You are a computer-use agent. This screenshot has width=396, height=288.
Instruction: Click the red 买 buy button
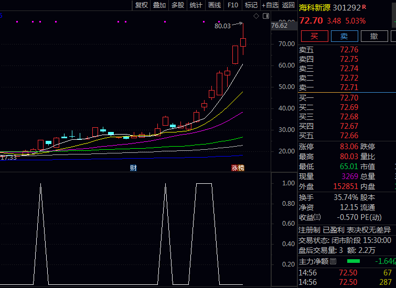(x=314, y=36)
